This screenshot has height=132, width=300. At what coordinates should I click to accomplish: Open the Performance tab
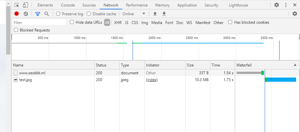(x=137, y=5)
